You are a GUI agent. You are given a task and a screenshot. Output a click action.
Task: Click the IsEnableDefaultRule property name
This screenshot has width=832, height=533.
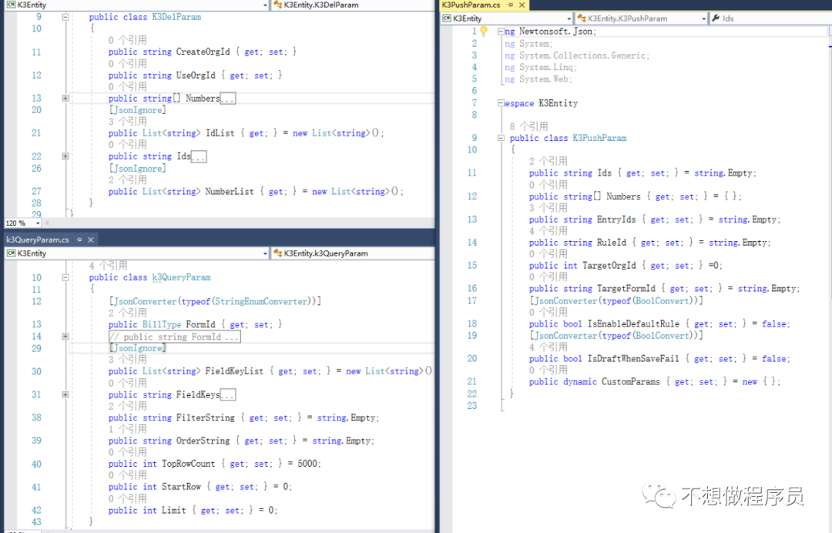(633, 324)
